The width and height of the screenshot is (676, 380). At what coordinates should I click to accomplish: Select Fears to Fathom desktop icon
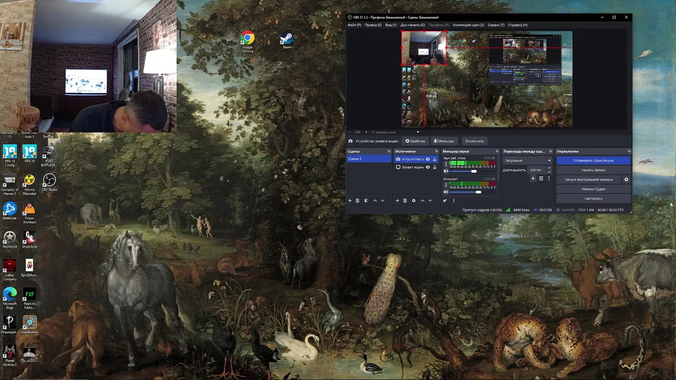click(x=30, y=298)
